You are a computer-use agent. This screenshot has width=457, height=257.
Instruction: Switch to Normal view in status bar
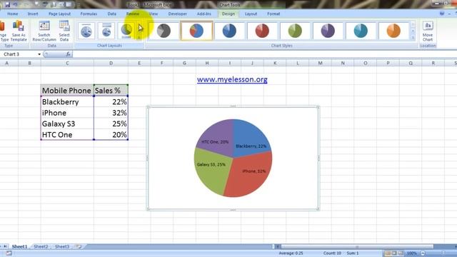(x=388, y=253)
